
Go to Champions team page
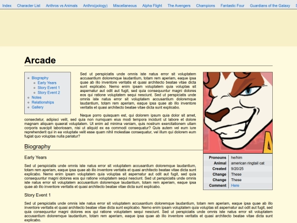click(x=206, y=6)
